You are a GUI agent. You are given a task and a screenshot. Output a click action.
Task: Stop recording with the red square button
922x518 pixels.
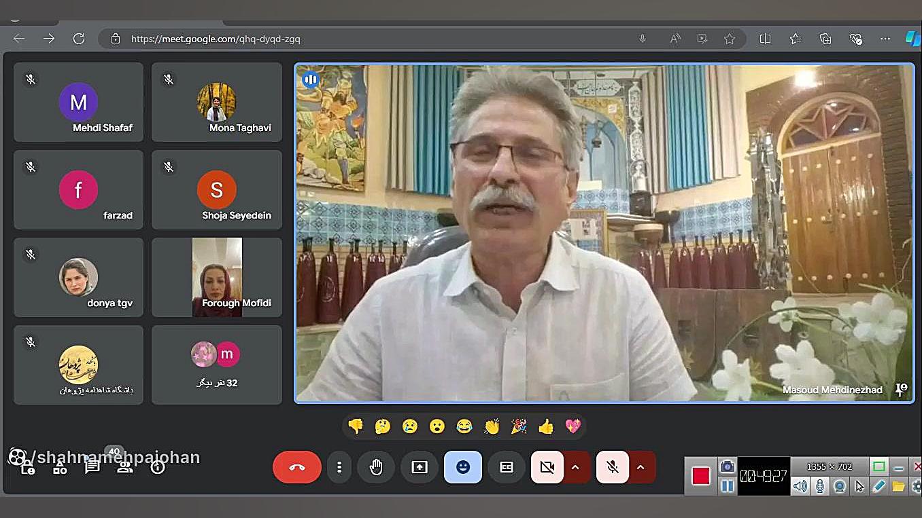701,476
